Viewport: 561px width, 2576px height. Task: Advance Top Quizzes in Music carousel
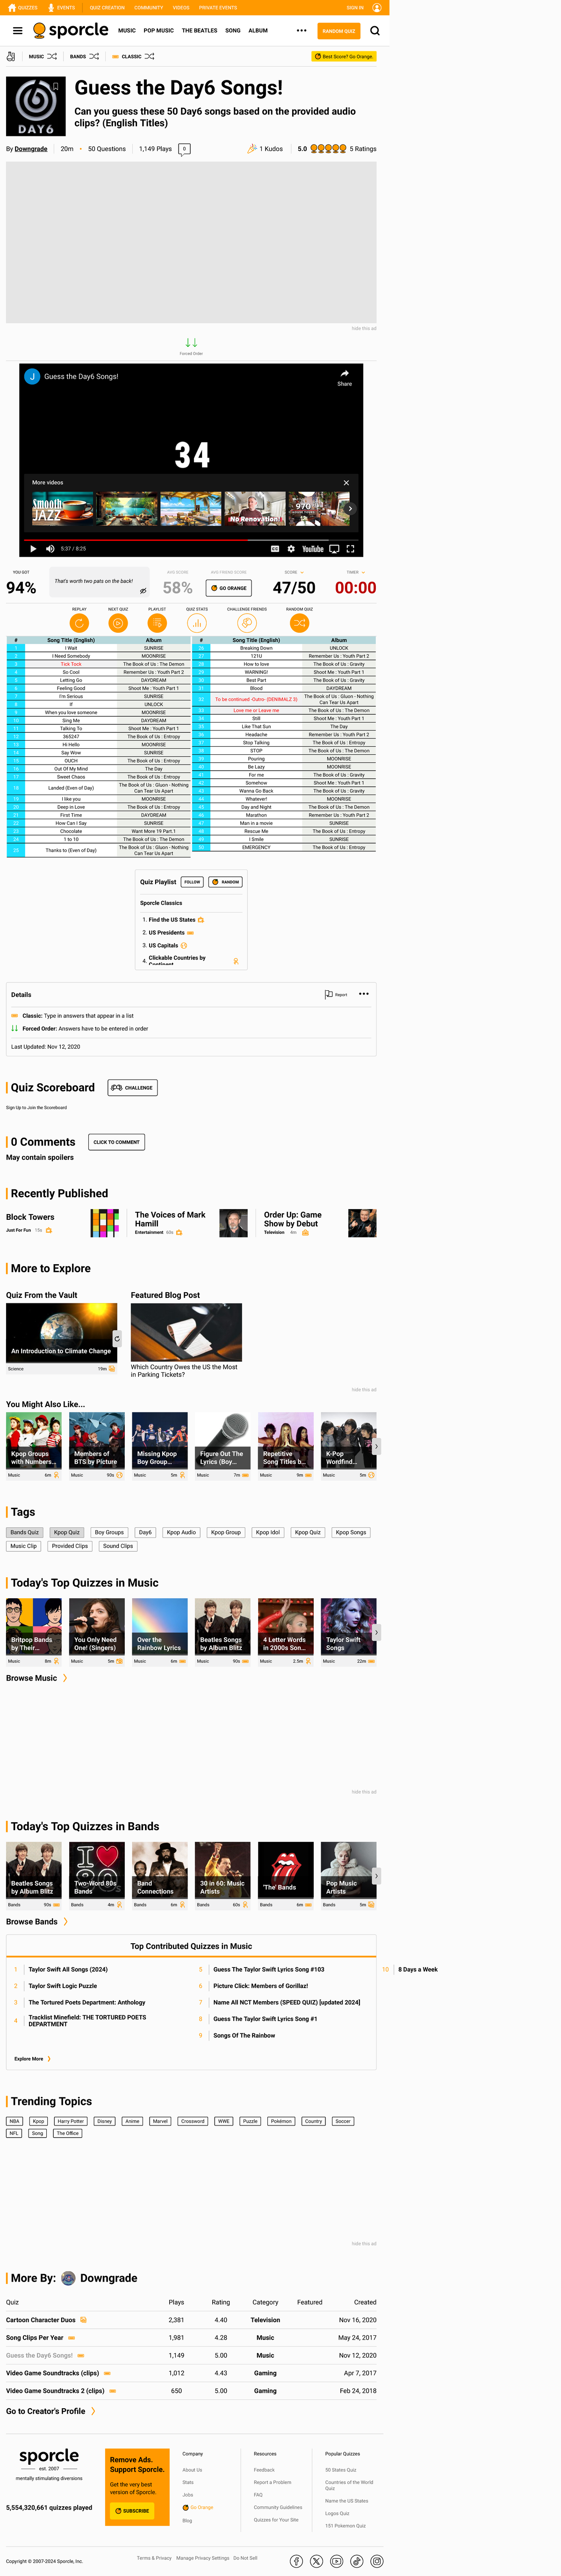coord(376,1633)
